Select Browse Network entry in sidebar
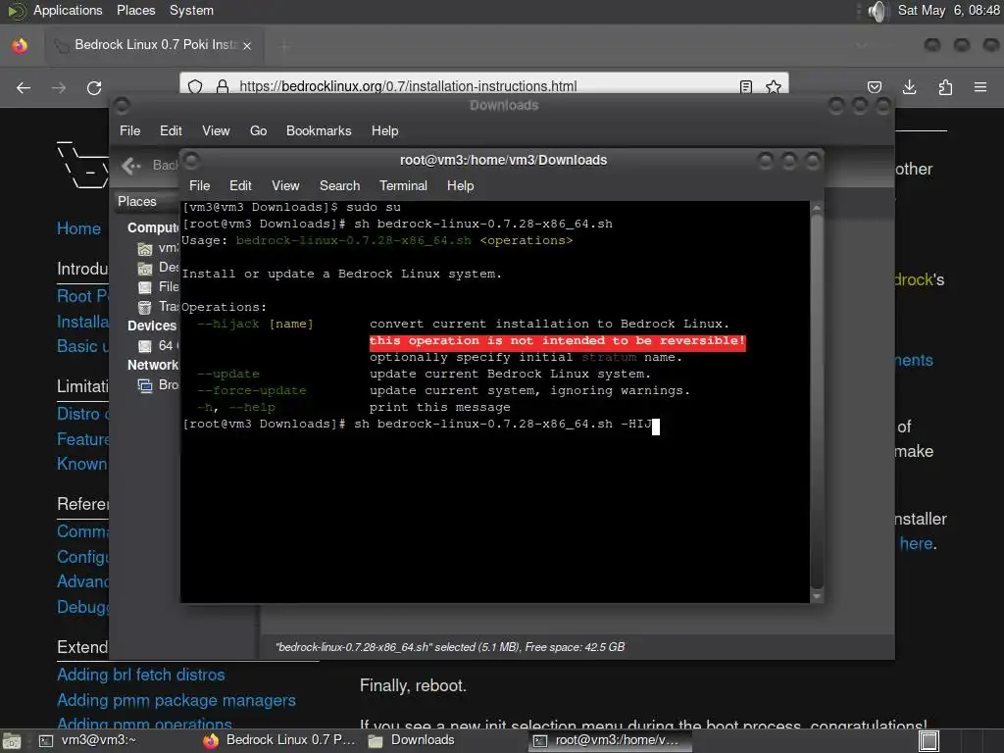Viewport: 1004px width, 753px height. point(158,384)
